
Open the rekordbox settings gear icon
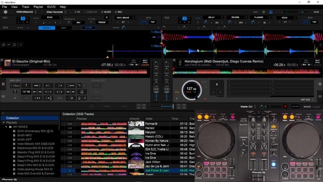click(x=6, y=12)
